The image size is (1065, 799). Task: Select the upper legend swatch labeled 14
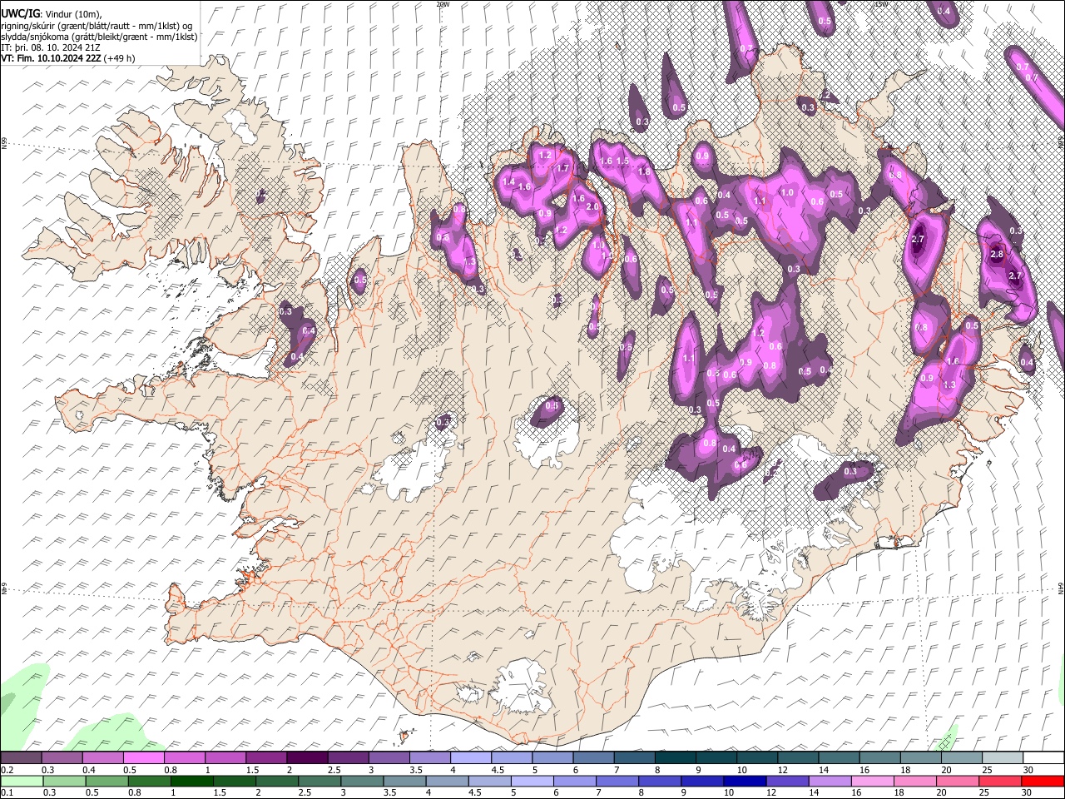pos(839,758)
